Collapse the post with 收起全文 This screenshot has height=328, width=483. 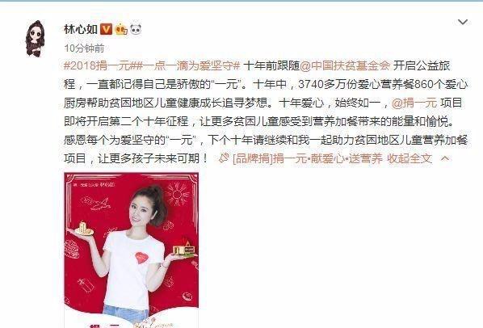[409, 158]
